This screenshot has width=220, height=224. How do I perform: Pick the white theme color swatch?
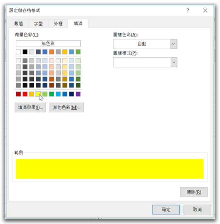18,52
